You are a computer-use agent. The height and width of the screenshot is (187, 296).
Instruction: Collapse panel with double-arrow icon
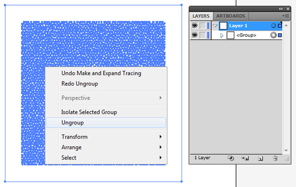281,9
